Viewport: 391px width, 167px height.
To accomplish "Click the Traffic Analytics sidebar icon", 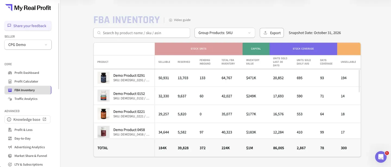I will [10, 99].
